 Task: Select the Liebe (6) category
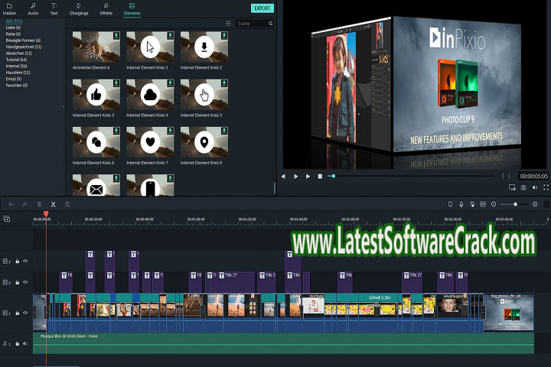(x=13, y=28)
